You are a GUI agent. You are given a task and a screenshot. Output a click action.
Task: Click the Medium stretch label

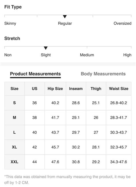pyautogui.click(x=87, y=55)
